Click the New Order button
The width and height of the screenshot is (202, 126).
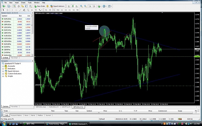click(39, 6)
